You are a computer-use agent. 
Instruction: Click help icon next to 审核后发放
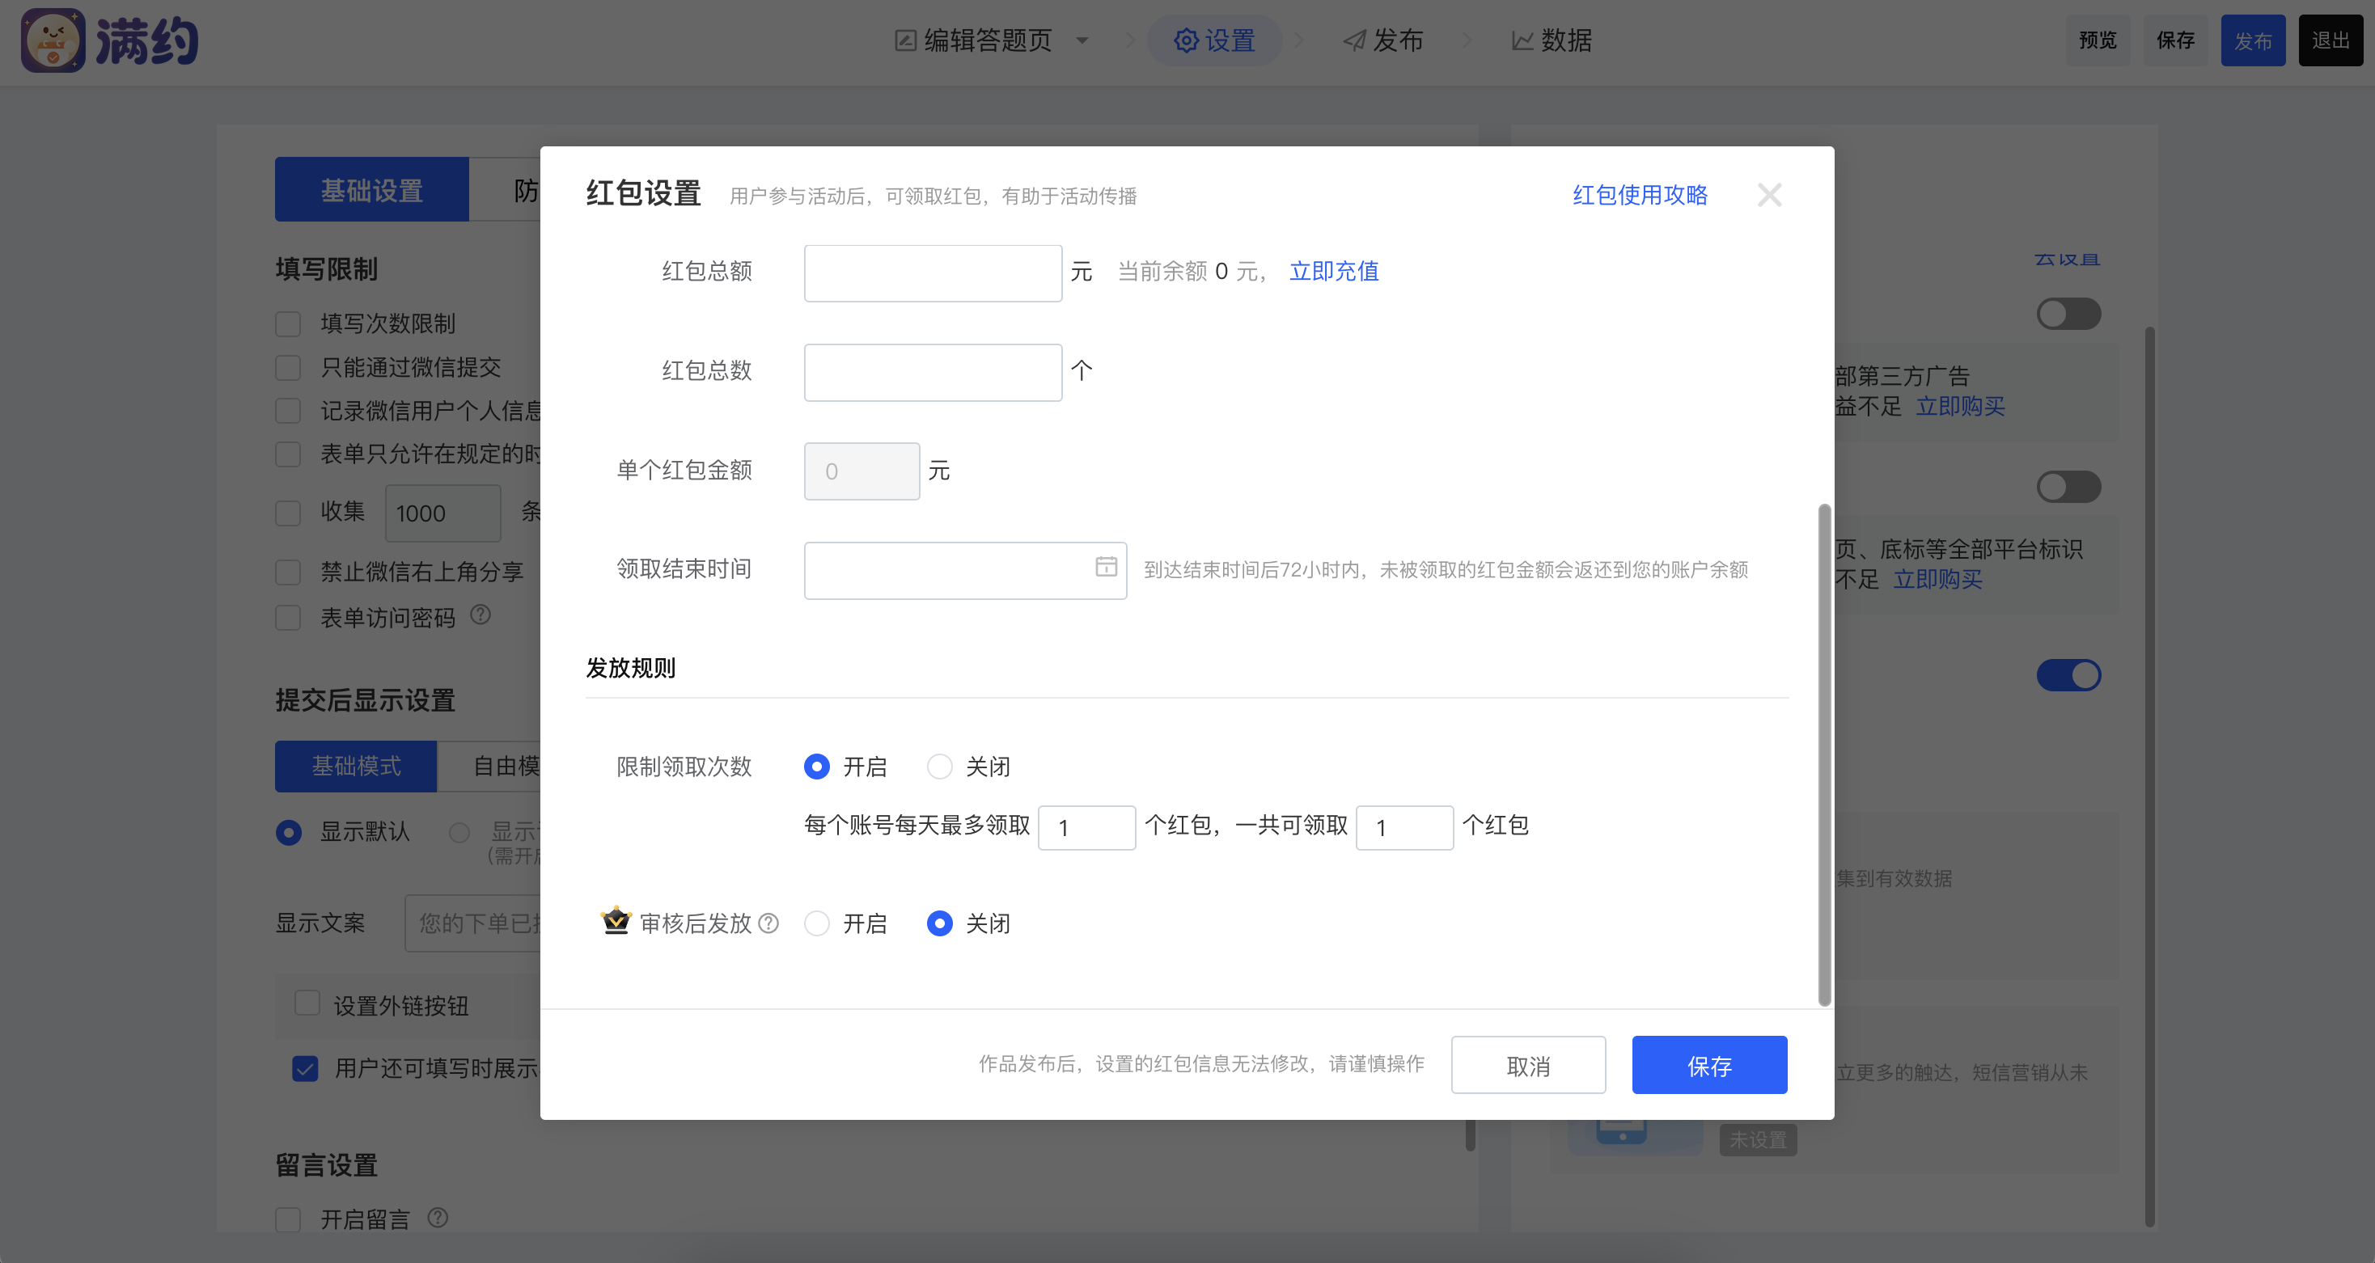769,923
